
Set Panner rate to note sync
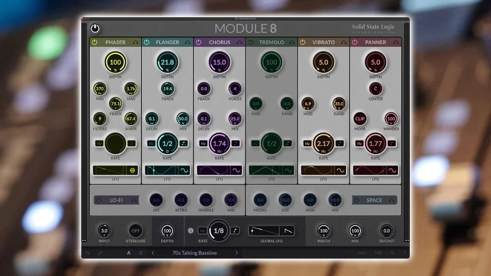pyautogui.click(x=392, y=143)
